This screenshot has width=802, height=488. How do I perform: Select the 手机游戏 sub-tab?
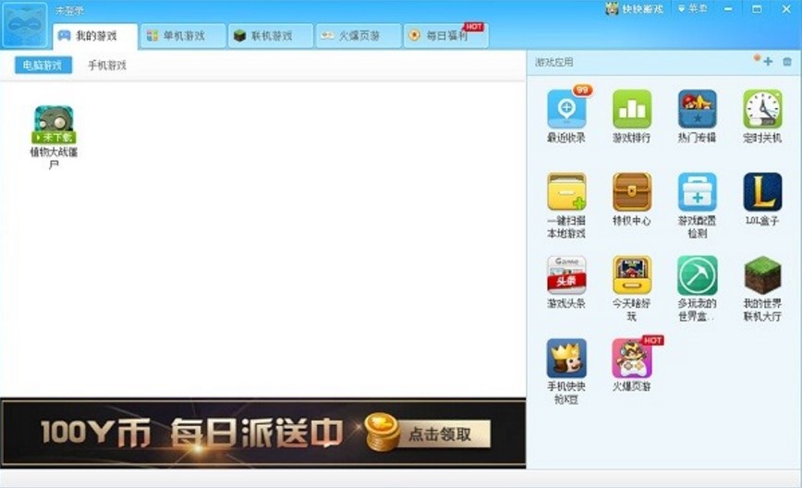coord(107,65)
